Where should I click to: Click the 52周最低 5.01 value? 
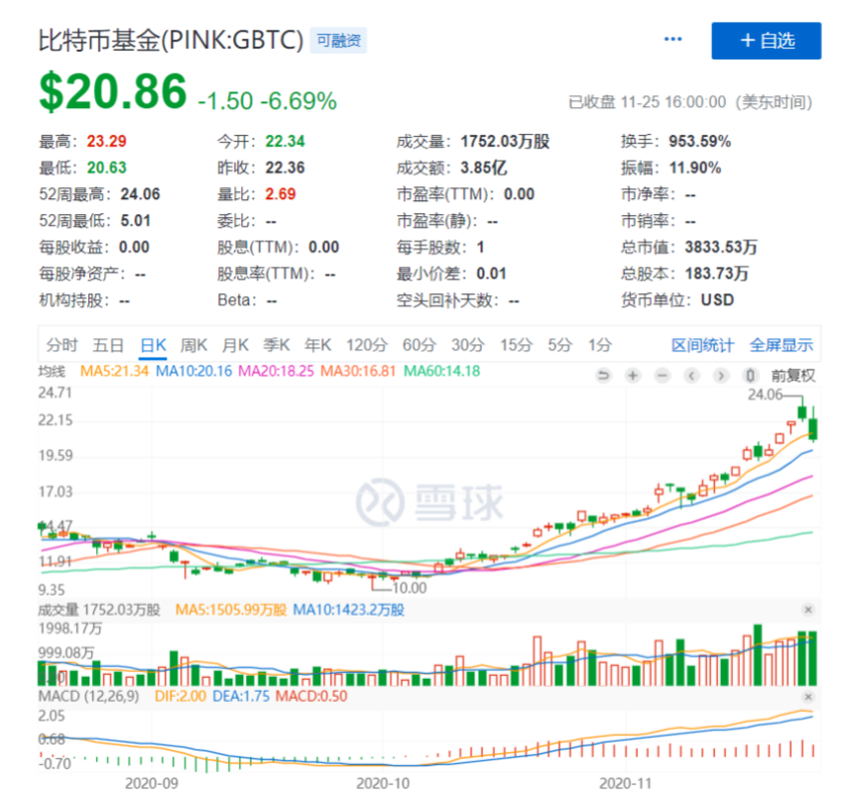tap(136, 220)
